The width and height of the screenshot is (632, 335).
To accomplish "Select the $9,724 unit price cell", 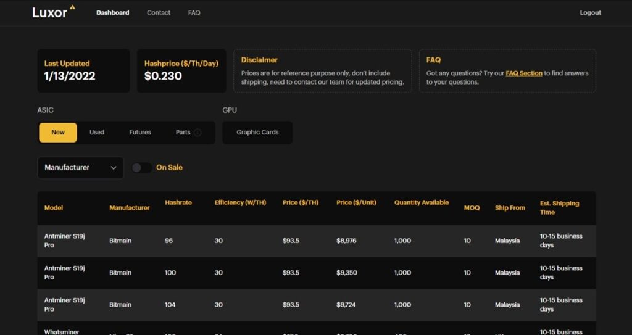I will point(346,305).
